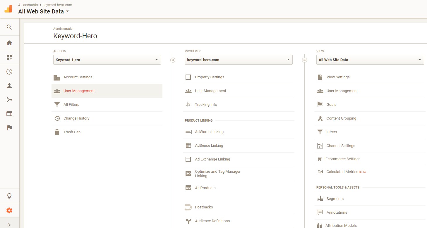Viewport: 427px width, 228px height.
Task: Click the Segments icon
Action: click(320, 199)
